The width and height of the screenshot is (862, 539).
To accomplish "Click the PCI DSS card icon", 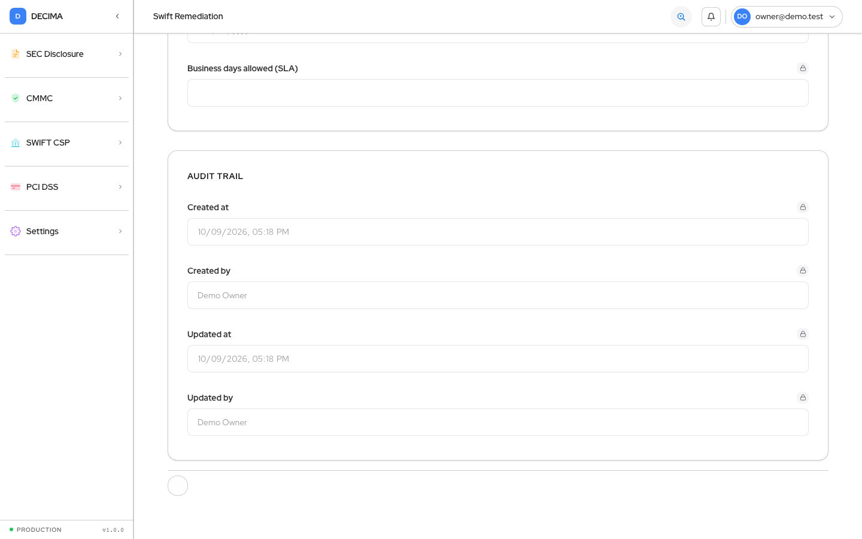I will click(16, 187).
